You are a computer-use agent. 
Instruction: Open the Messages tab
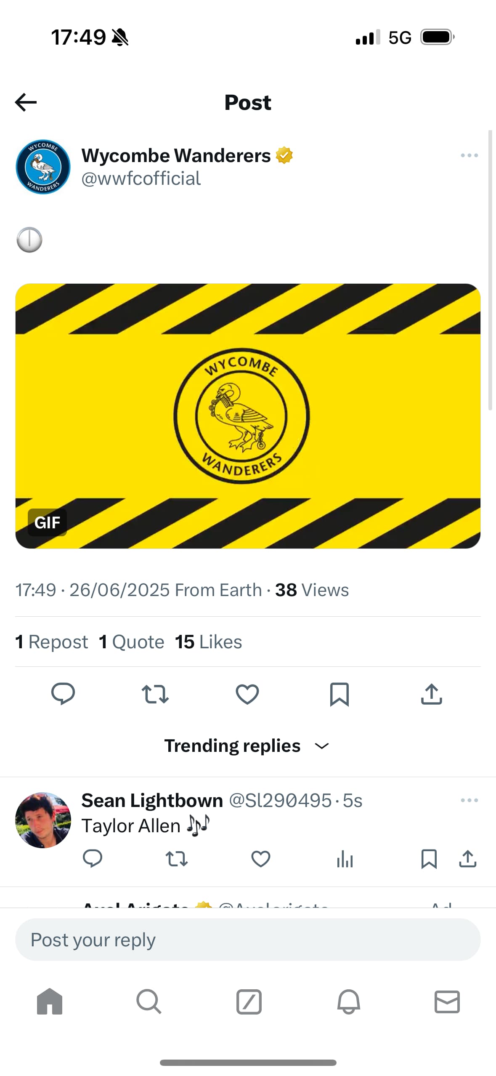pyautogui.click(x=447, y=1001)
